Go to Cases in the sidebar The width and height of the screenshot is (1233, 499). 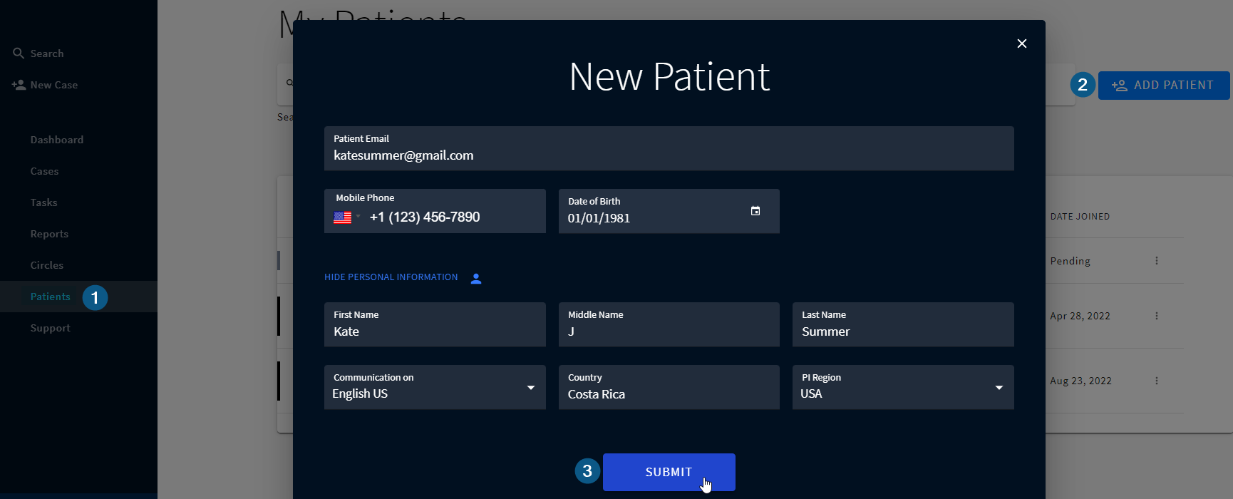point(44,171)
